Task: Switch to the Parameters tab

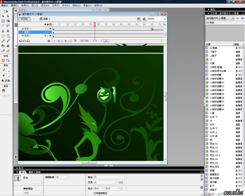Action: (x=38, y=172)
